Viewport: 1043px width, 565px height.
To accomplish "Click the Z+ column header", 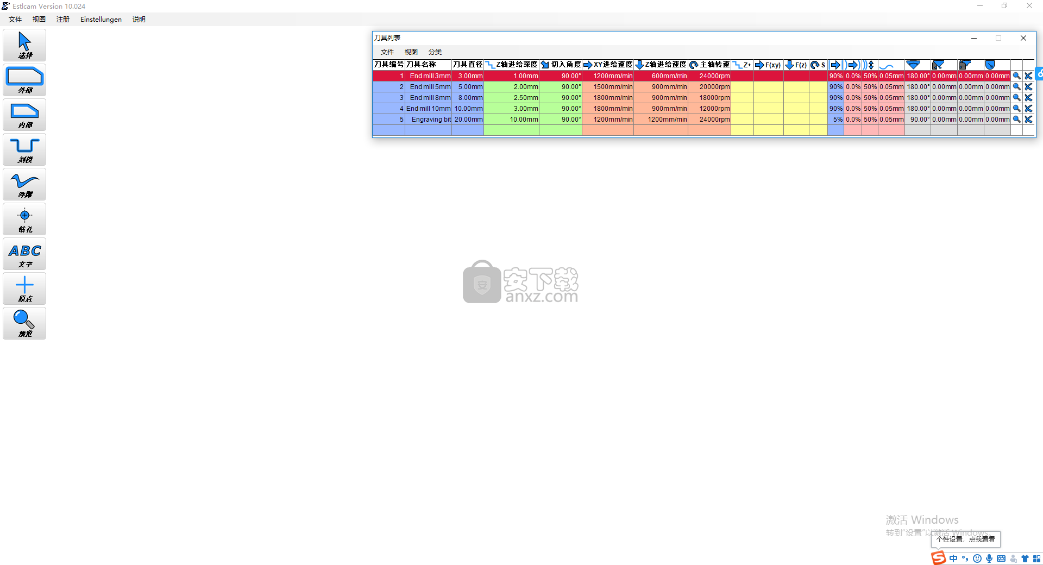I will (x=742, y=65).
